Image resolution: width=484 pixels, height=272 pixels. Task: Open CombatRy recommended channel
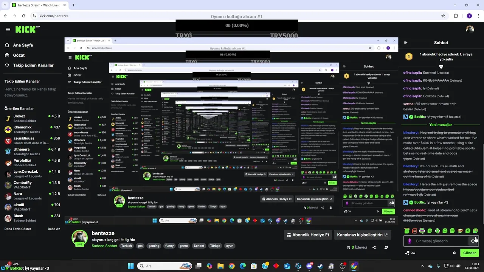tap(32, 185)
